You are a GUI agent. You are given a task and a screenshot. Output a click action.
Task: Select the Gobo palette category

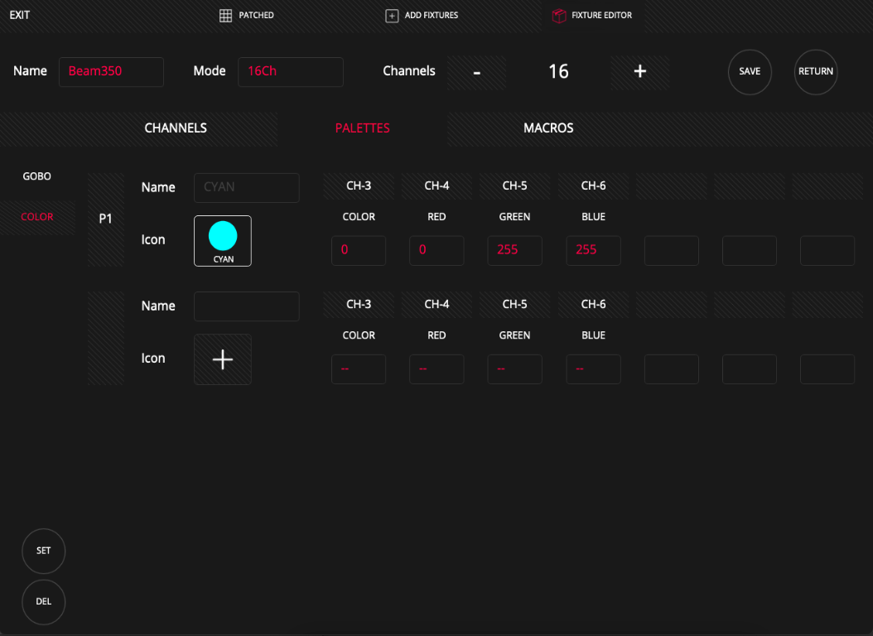[x=36, y=176]
